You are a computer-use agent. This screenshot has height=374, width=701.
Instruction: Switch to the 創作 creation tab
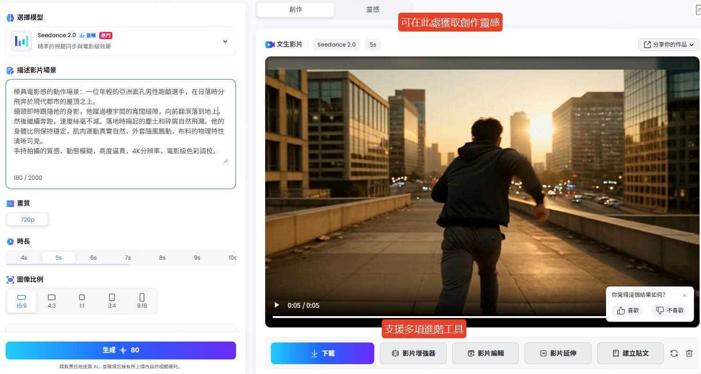[x=296, y=9]
